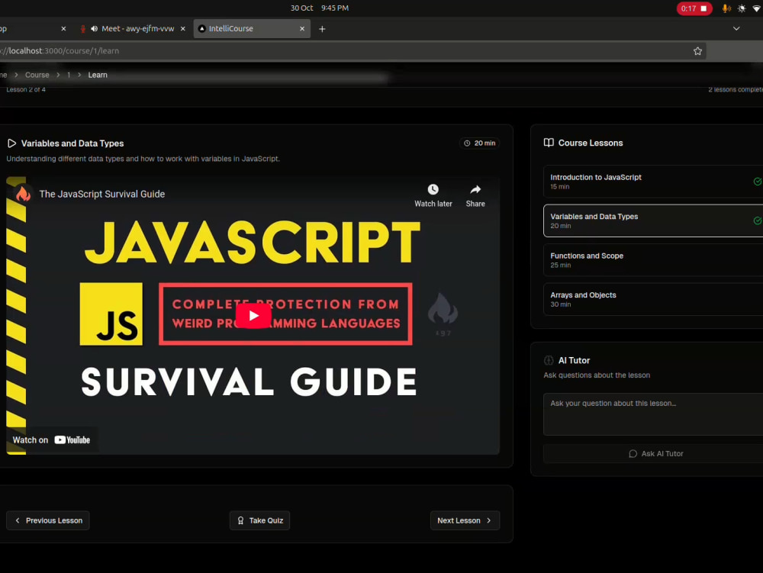763x573 pixels.
Task: Close the Meet tab
Action: [x=183, y=29]
